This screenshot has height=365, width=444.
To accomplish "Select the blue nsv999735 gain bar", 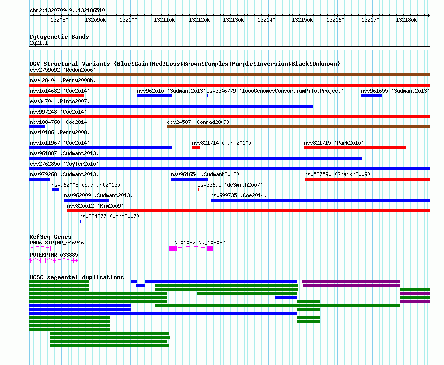I will click(320, 200).
